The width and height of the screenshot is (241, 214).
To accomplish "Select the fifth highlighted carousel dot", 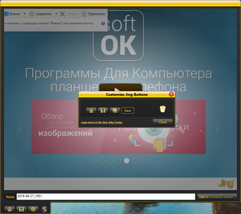I will click(127, 161).
